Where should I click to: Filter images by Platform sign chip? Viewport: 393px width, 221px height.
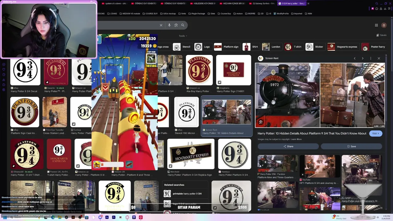[227, 47]
